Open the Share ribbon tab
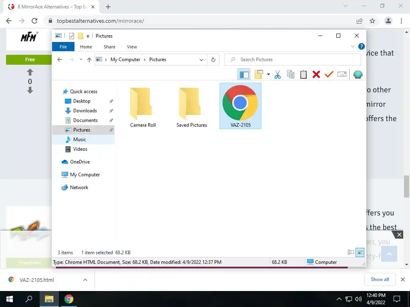The image size is (410, 307). pos(109,47)
